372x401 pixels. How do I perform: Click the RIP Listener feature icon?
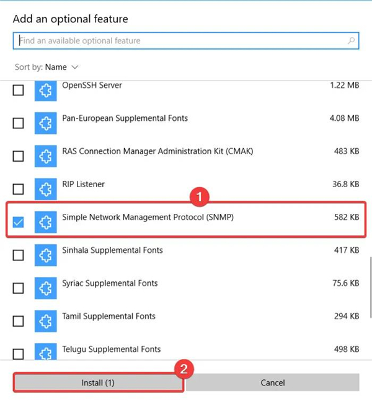click(45, 189)
